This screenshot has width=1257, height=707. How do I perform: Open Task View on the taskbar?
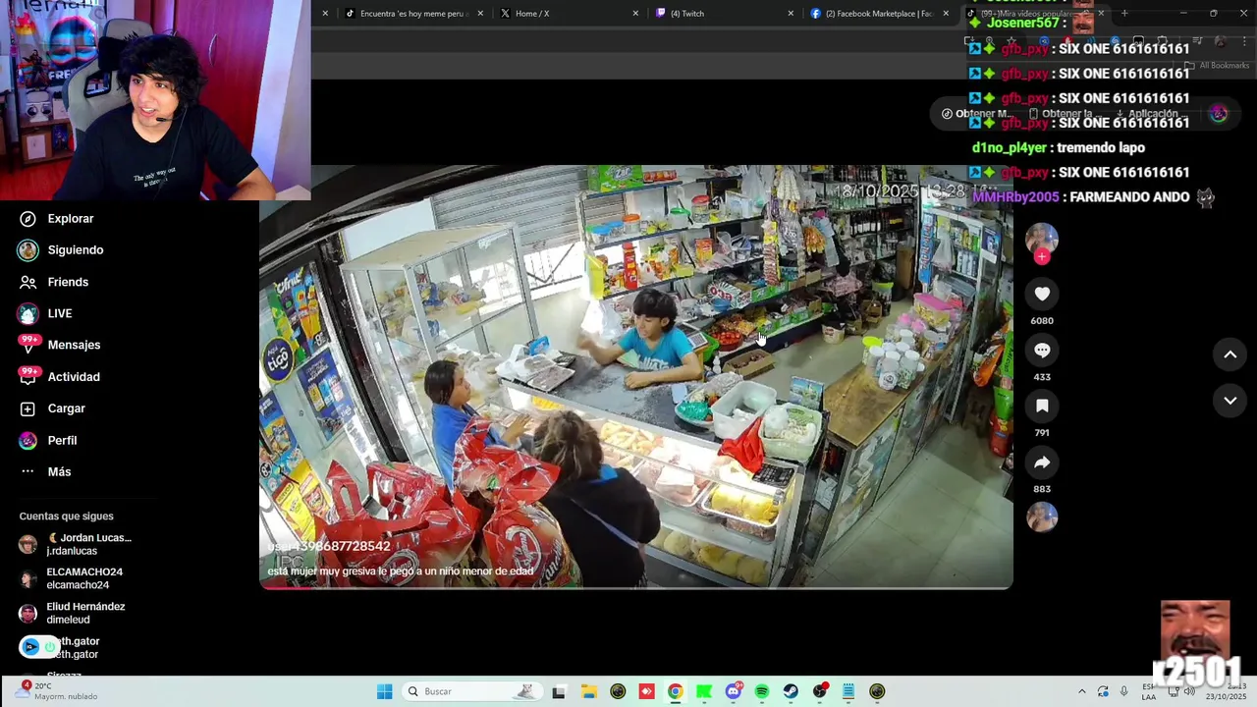[559, 691]
